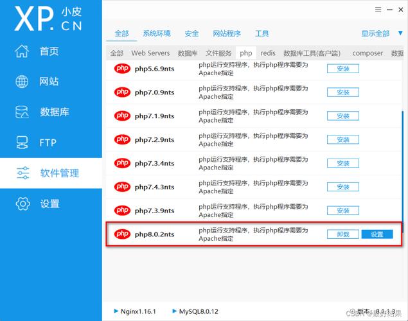Install php7.1.9nts with 安装 button

point(343,116)
